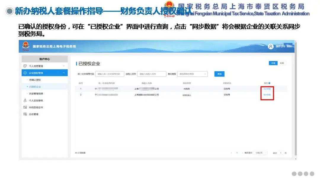Click the 财务负责人 cell in row 2
Image resolution: width=320 pixels, height=180 pixels.
[187, 95]
